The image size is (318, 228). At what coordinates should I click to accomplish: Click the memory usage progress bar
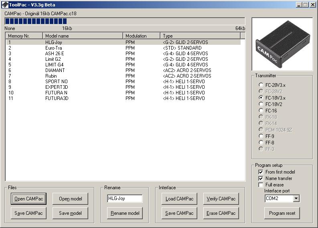coord(125,21)
